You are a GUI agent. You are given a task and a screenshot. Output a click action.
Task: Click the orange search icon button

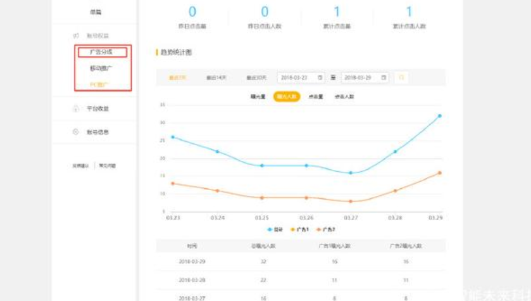coord(401,77)
